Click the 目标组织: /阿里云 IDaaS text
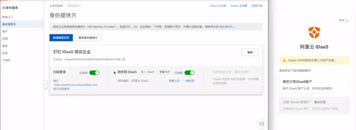Viewport: 356px width, 130px height. click(x=133, y=81)
